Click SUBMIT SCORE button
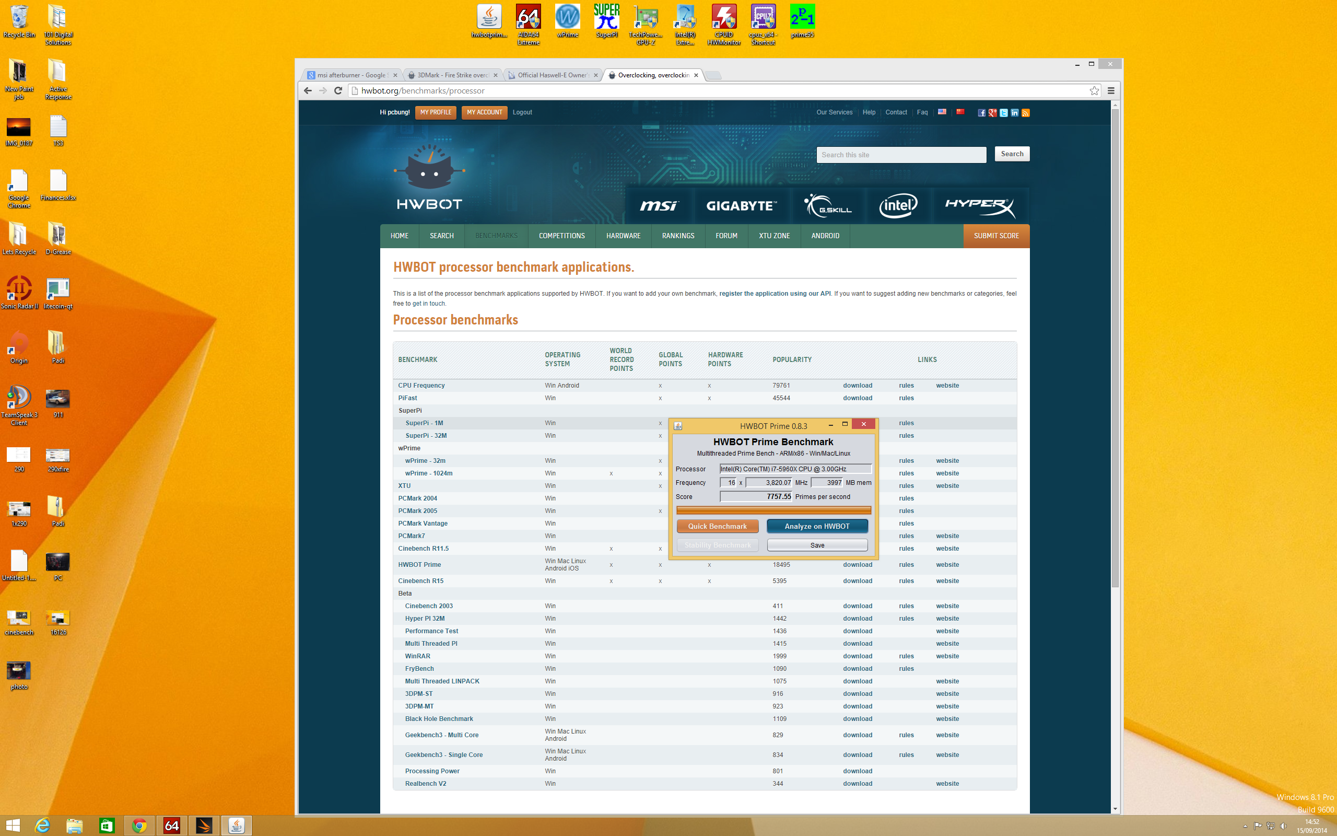This screenshot has width=1337, height=836. (996, 236)
